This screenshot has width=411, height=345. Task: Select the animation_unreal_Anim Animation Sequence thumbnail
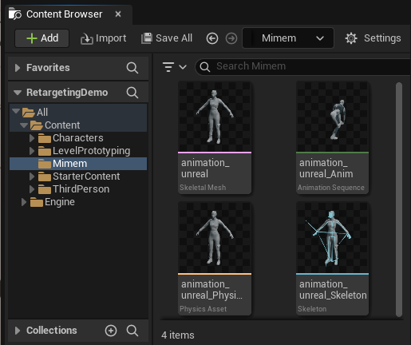coord(333,117)
